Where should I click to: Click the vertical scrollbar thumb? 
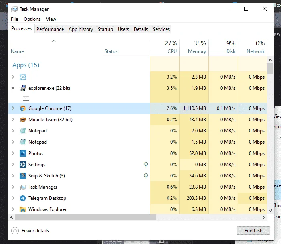(x=271, y=68)
